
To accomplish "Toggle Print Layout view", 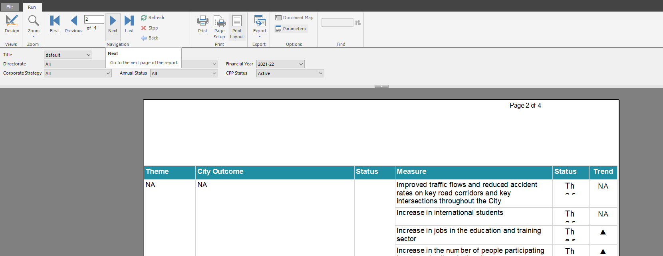I will pos(237,27).
